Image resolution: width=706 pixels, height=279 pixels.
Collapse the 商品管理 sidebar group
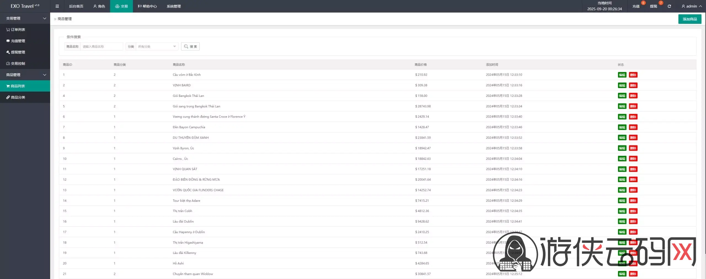[25, 75]
